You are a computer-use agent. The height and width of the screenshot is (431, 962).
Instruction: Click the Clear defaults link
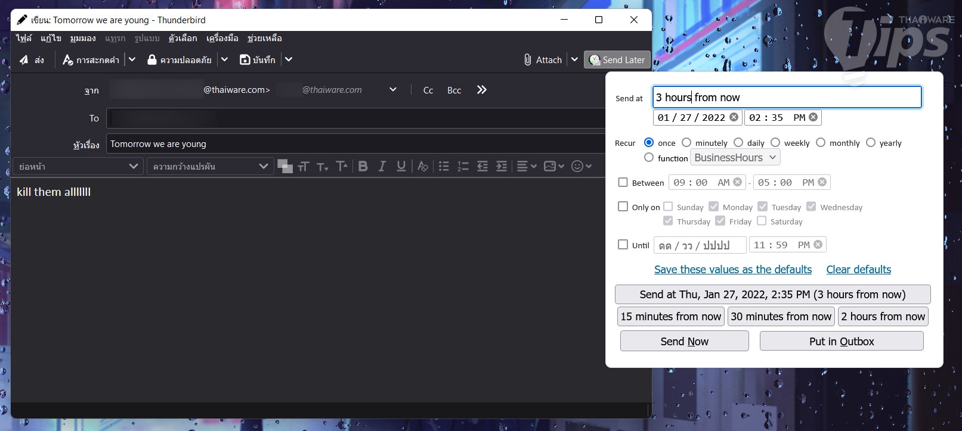click(x=859, y=270)
